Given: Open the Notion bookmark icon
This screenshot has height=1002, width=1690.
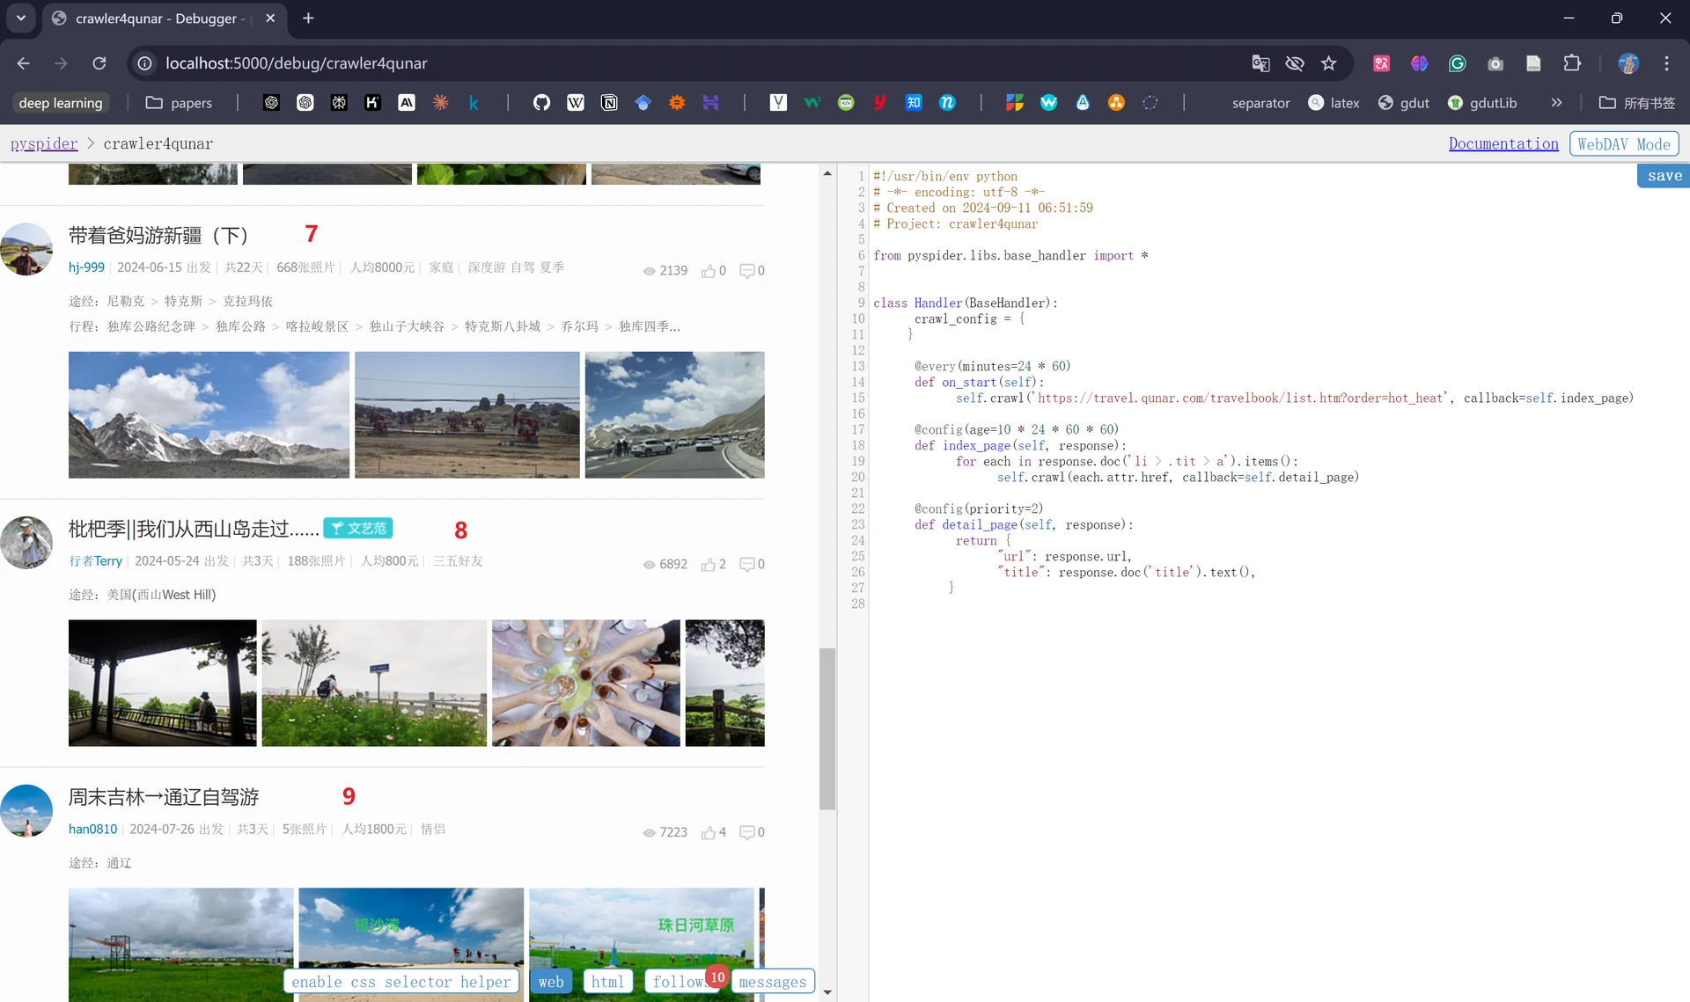Looking at the screenshot, I should [x=609, y=103].
